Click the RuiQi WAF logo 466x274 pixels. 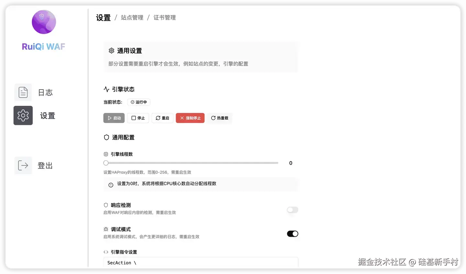[x=43, y=22]
